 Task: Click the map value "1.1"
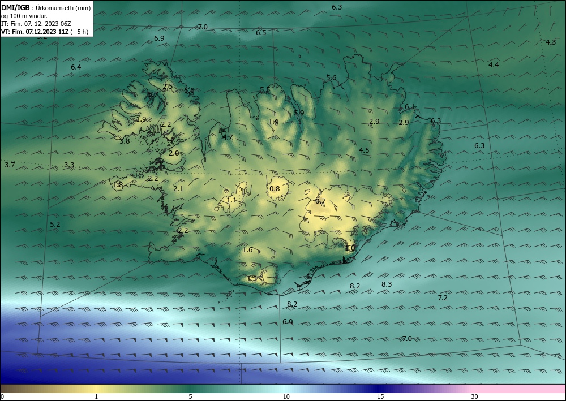pos(231,200)
